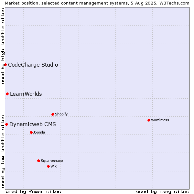Screen dimensions: 194x194
Task: Click the "Shopify" label
Action: pyautogui.click(x=61, y=114)
